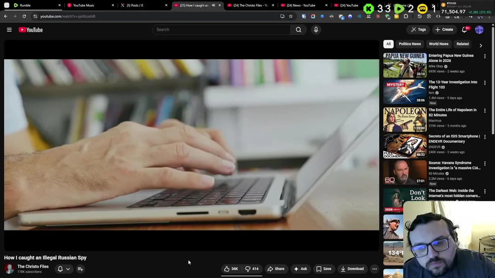Open the Create menu
Image resolution: width=495 pixels, height=278 pixels.
point(444,30)
